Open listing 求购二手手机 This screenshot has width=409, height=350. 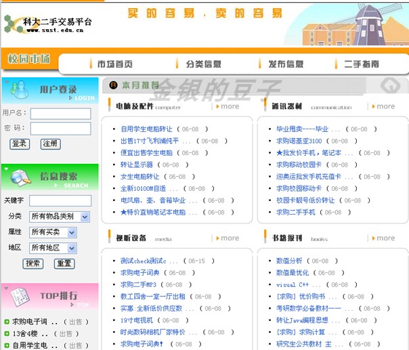tap(296, 213)
